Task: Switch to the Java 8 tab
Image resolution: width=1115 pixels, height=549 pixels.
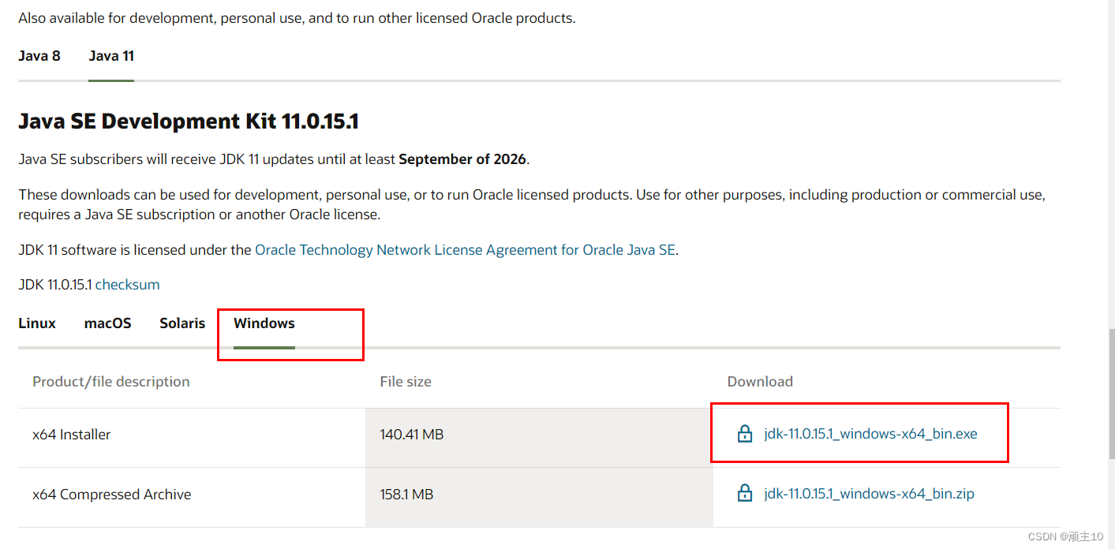Action: 39,55
